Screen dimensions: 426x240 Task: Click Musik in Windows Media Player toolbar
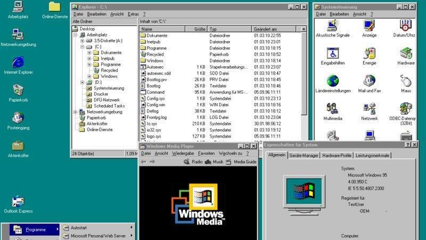click(x=214, y=162)
